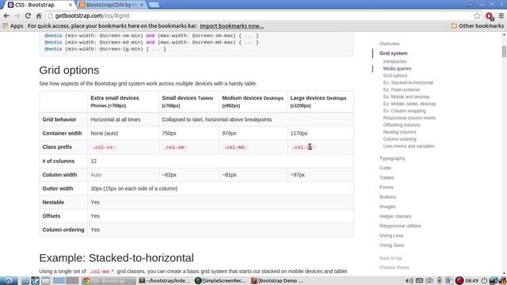Click the Grid options heading
Viewport: 507px width, 285px height.
[x=69, y=70]
